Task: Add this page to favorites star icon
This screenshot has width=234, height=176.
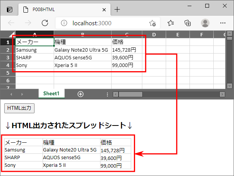Action: pos(152,23)
